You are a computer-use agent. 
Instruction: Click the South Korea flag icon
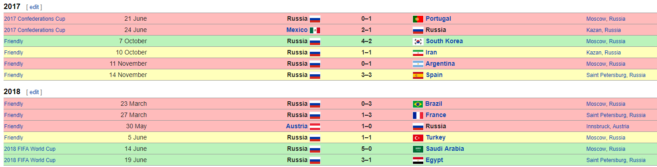point(418,41)
